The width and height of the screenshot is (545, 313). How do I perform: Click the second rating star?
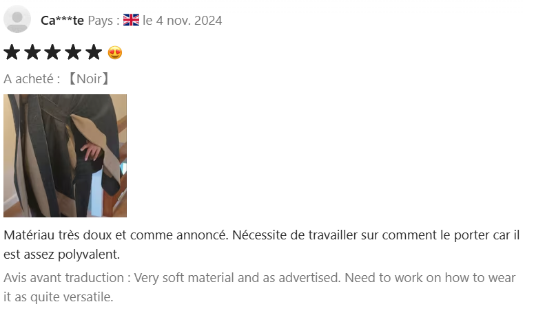[32, 53]
